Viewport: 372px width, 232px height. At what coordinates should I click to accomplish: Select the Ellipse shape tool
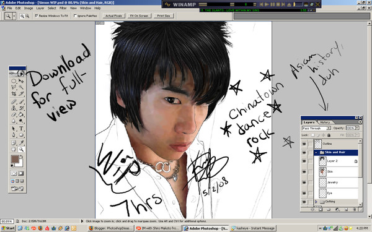tap(21, 135)
